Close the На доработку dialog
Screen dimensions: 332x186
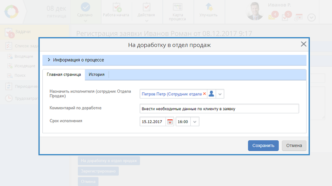click(304, 44)
